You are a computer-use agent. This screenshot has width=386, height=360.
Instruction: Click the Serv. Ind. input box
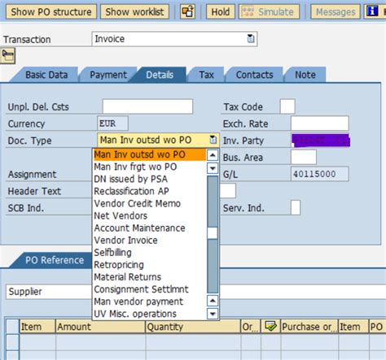(296, 208)
